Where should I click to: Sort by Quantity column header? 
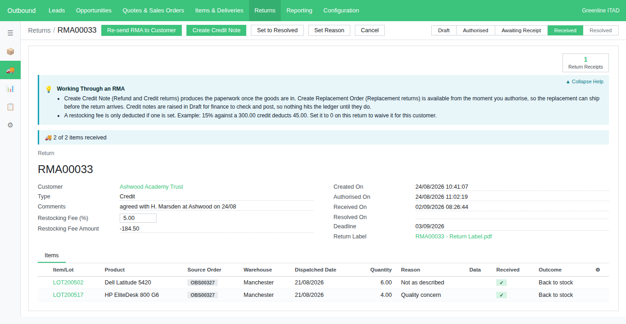(381, 270)
